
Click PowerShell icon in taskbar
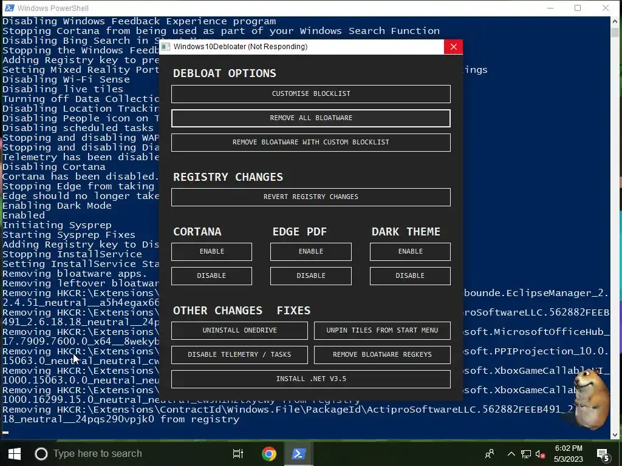(298, 453)
